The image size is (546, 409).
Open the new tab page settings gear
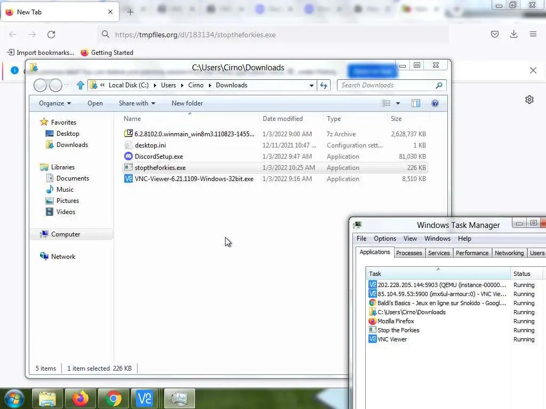click(x=529, y=100)
